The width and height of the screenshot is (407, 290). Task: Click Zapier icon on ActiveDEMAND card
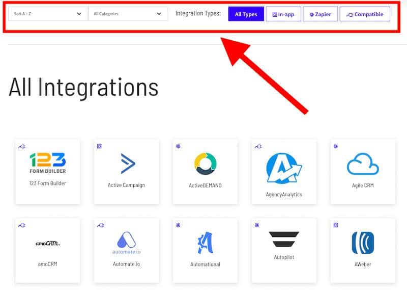point(178,146)
